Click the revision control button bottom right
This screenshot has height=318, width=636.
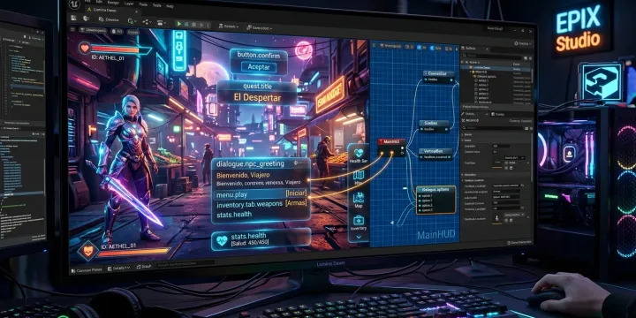point(519,242)
